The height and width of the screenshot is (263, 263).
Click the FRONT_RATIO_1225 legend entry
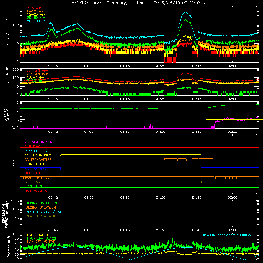tap(42, 238)
